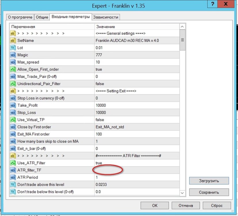This screenshot has width=238, height=216.
Task: Click the Exit_MA First order icon
Action: pyautogui.click(x=13, y=134)
